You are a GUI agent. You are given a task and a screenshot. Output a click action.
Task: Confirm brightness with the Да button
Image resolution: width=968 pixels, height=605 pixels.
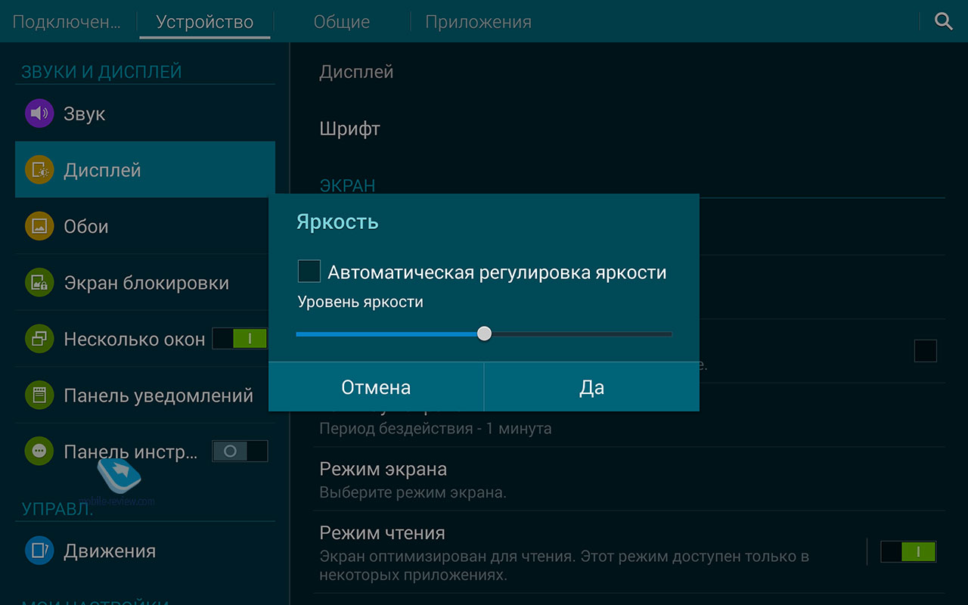tap(591, 387)
